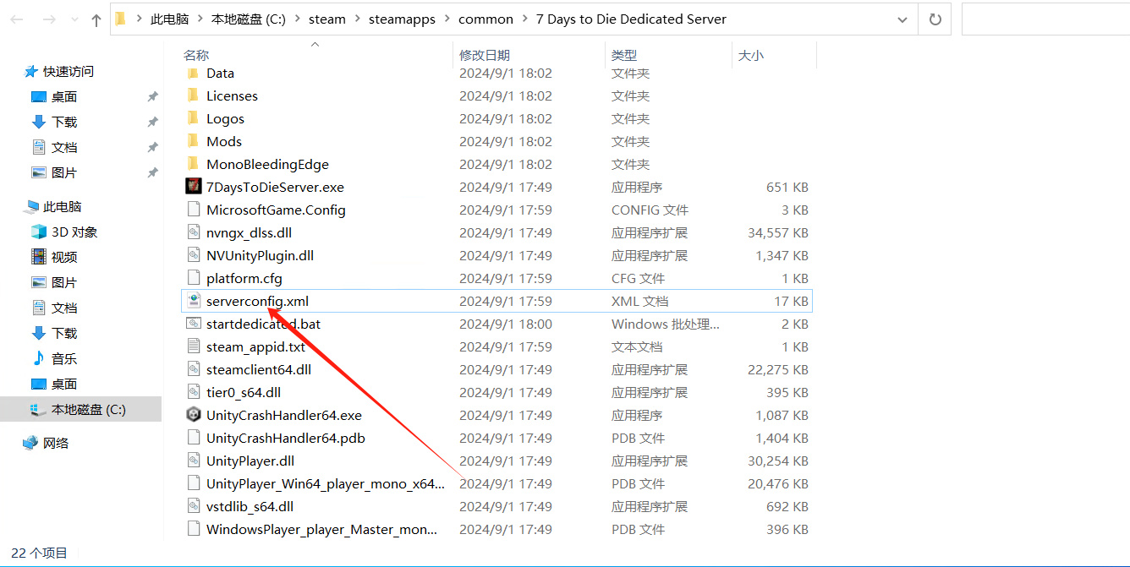Viewport: 1130px width, 567px height.
Task: Click the nvngx_dlss.dll file icon
Action: [194, 232]
